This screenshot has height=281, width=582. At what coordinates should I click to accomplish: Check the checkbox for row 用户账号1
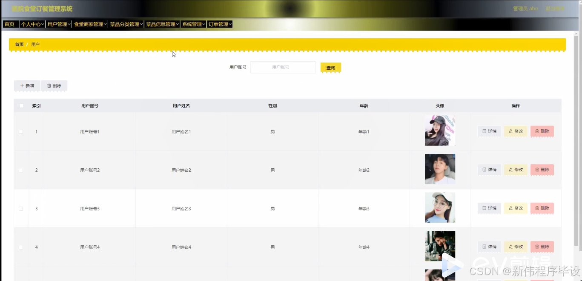[21, 132]
